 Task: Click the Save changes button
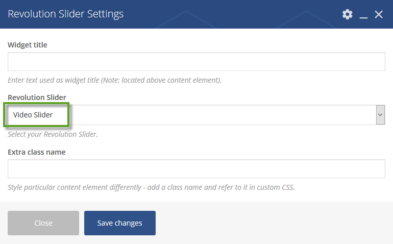tap(120, 223)
